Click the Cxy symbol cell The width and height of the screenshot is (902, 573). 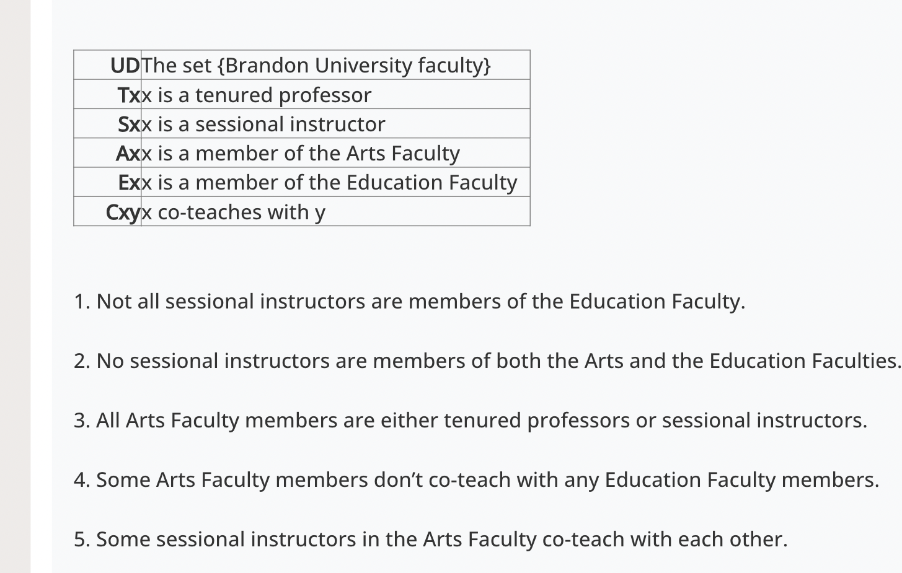pos(107,212)
